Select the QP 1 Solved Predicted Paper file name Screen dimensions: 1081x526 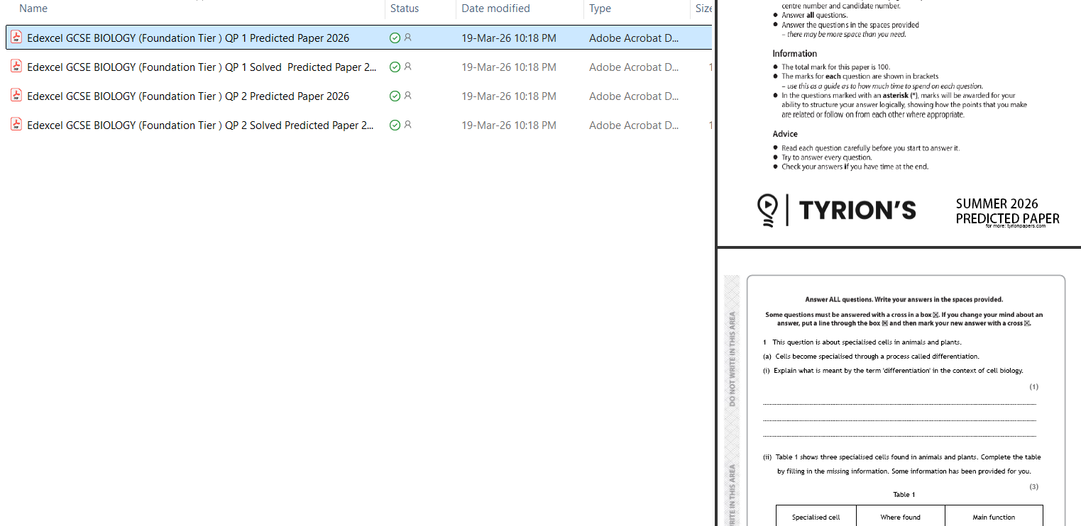click(202, 67)
